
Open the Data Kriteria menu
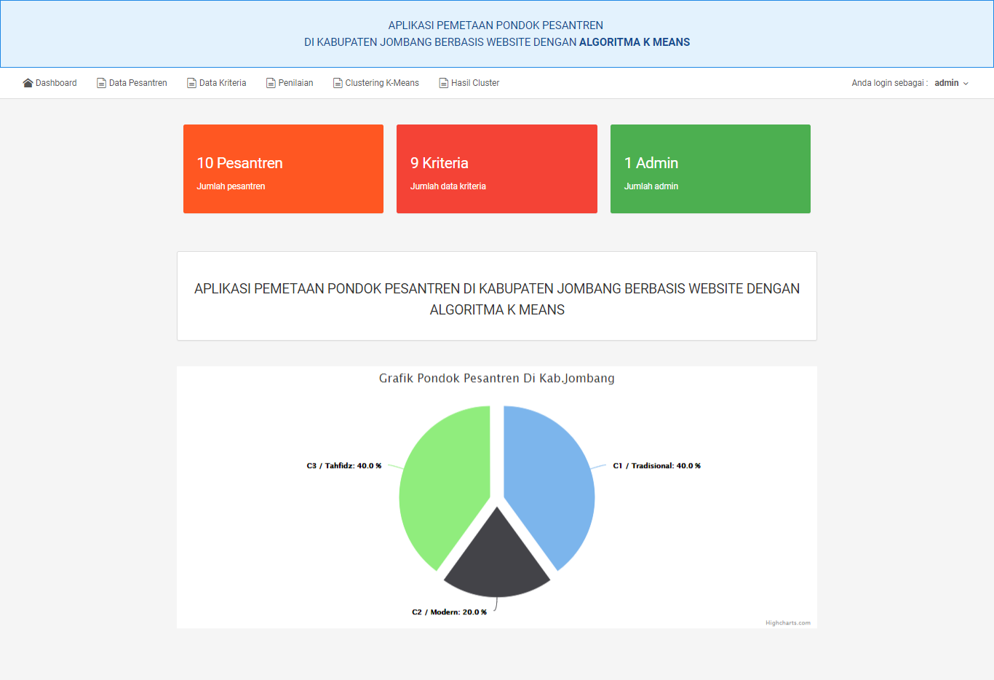pos(217,83)
